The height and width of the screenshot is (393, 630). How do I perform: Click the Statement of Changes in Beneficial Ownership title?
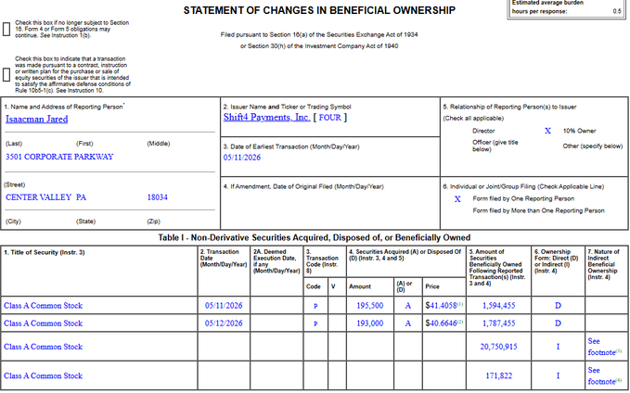(x=319, y=11)
